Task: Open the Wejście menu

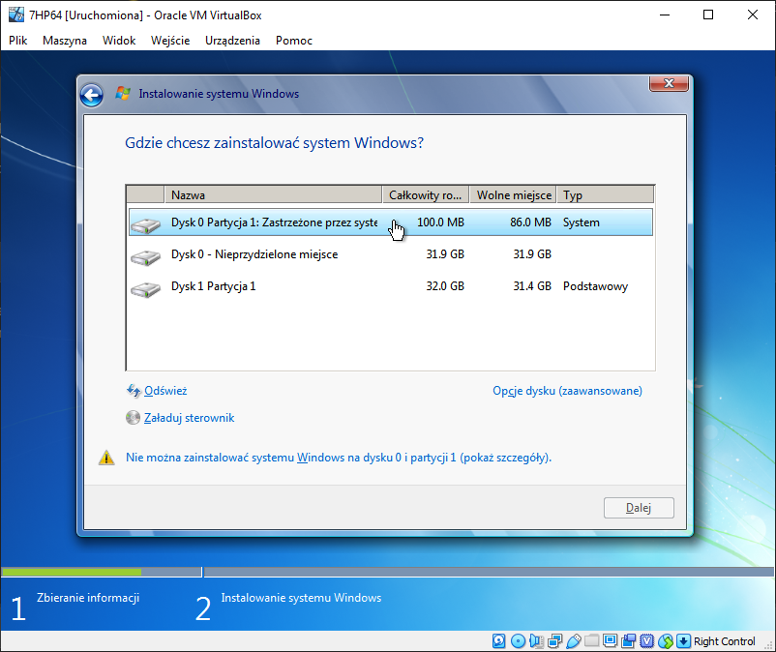Action: tap(170, 41)
